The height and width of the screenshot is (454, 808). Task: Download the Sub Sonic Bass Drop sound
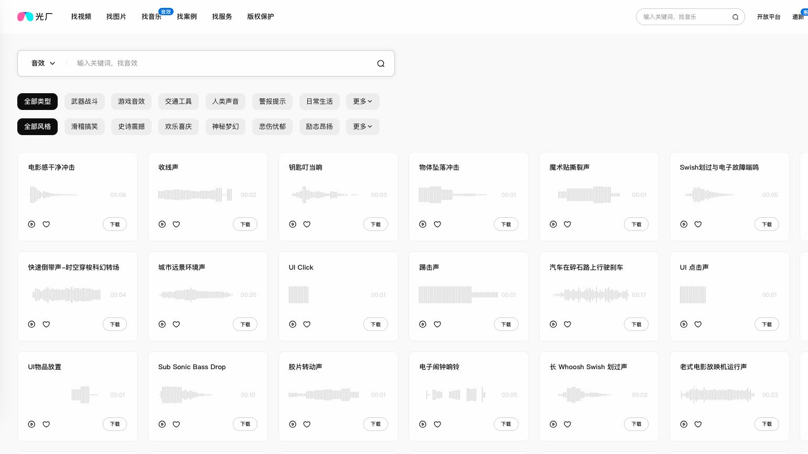tap(245, 424)
